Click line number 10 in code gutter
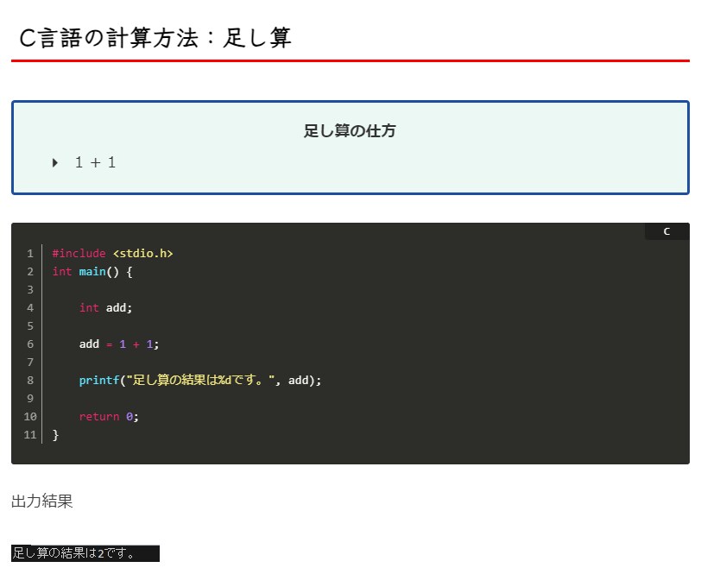 click(30, 416)
